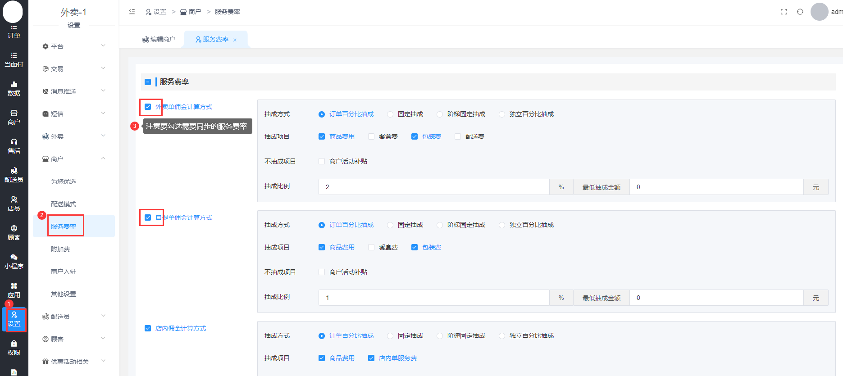
Task: Click the 权限 lock icon
Action: pos(14,348)
